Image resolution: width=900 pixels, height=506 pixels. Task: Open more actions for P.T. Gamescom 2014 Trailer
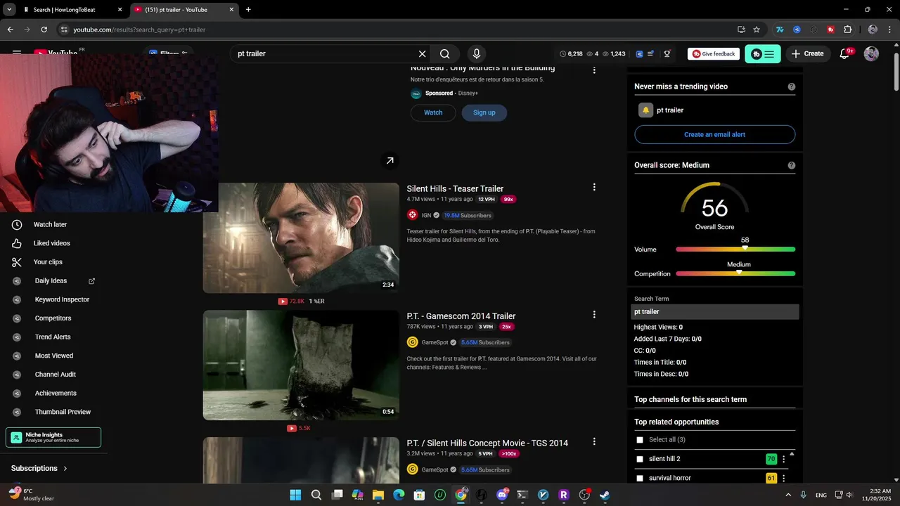(x=594, y=314)
